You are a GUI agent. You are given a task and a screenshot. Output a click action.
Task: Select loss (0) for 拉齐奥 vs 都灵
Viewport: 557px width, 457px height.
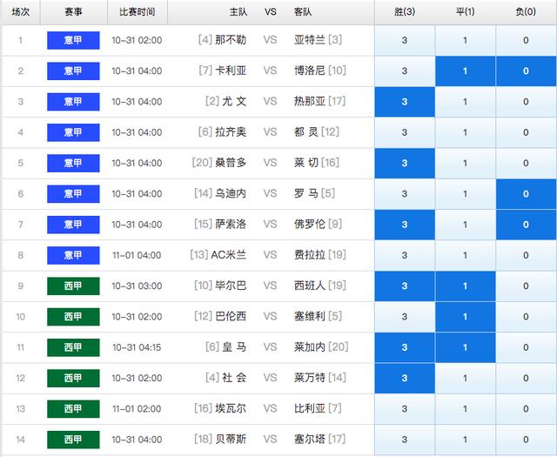pyautogui.click(x=526, y=132)
